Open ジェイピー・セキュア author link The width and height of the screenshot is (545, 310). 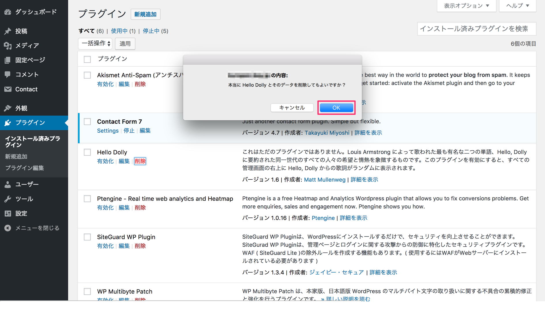click(337, 273)
